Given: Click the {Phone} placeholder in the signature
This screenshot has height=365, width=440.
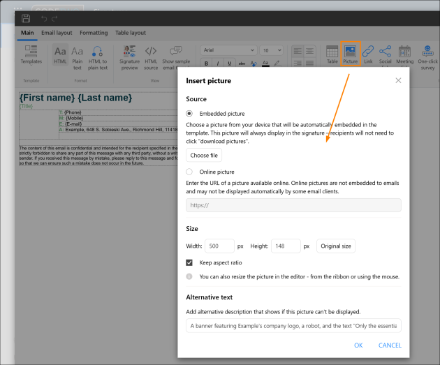Looking at the screenshot, I should point(73,112).
